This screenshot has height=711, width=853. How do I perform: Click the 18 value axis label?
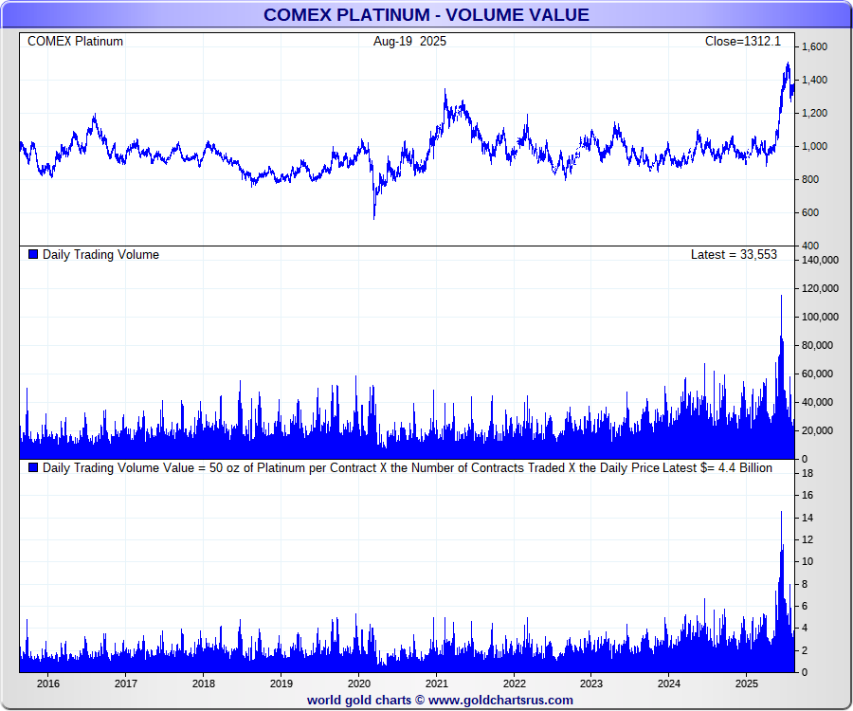808,473
